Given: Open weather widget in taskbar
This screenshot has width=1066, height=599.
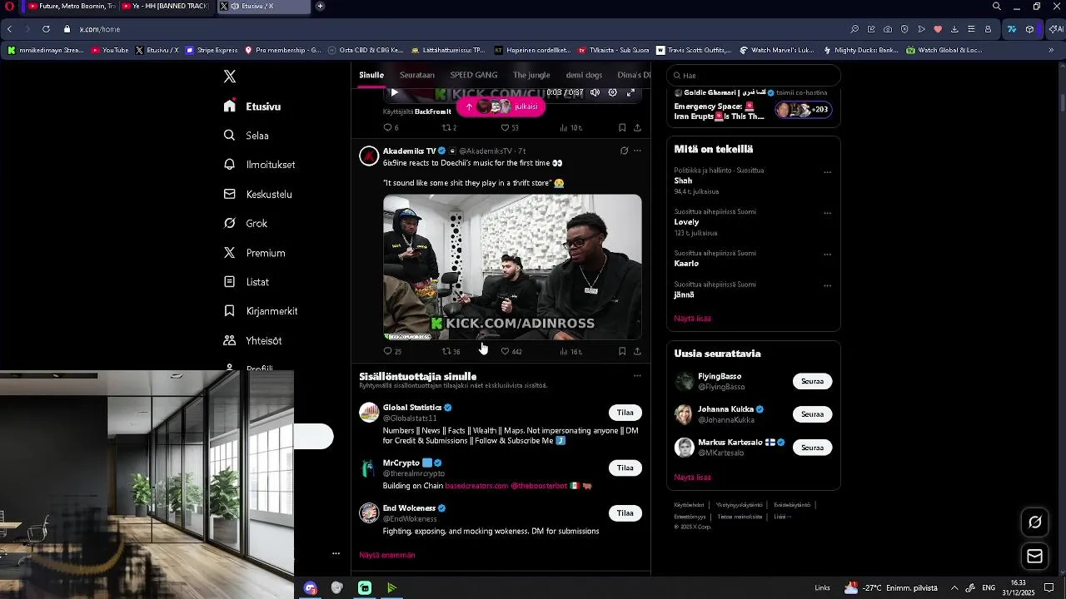Looking at the screenshot, I should click(890, 588).
